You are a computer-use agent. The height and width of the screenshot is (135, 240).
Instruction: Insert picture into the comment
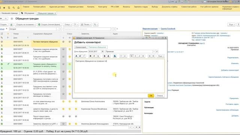point(115,56)
